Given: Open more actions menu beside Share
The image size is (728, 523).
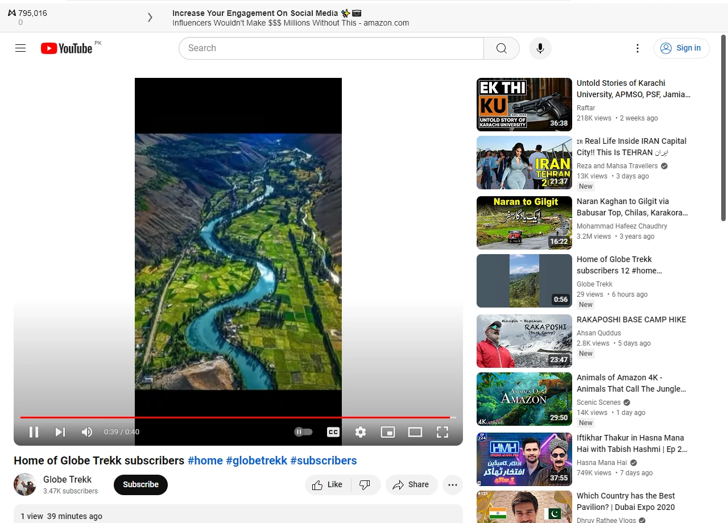Looking at the screenshot, I should [453, 485].
